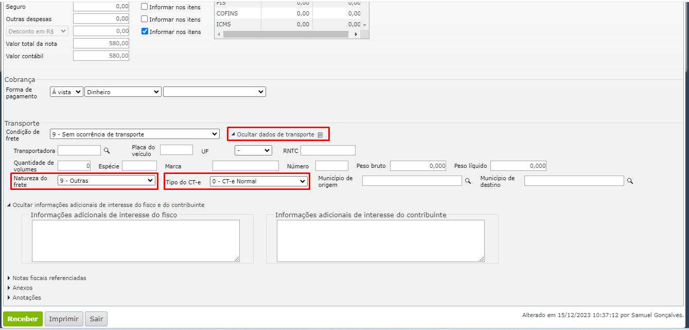Viewport: 689px width, 330px height.
Task: Tick Informar nos itens for Outras despesas
Action: coord(145,20)
